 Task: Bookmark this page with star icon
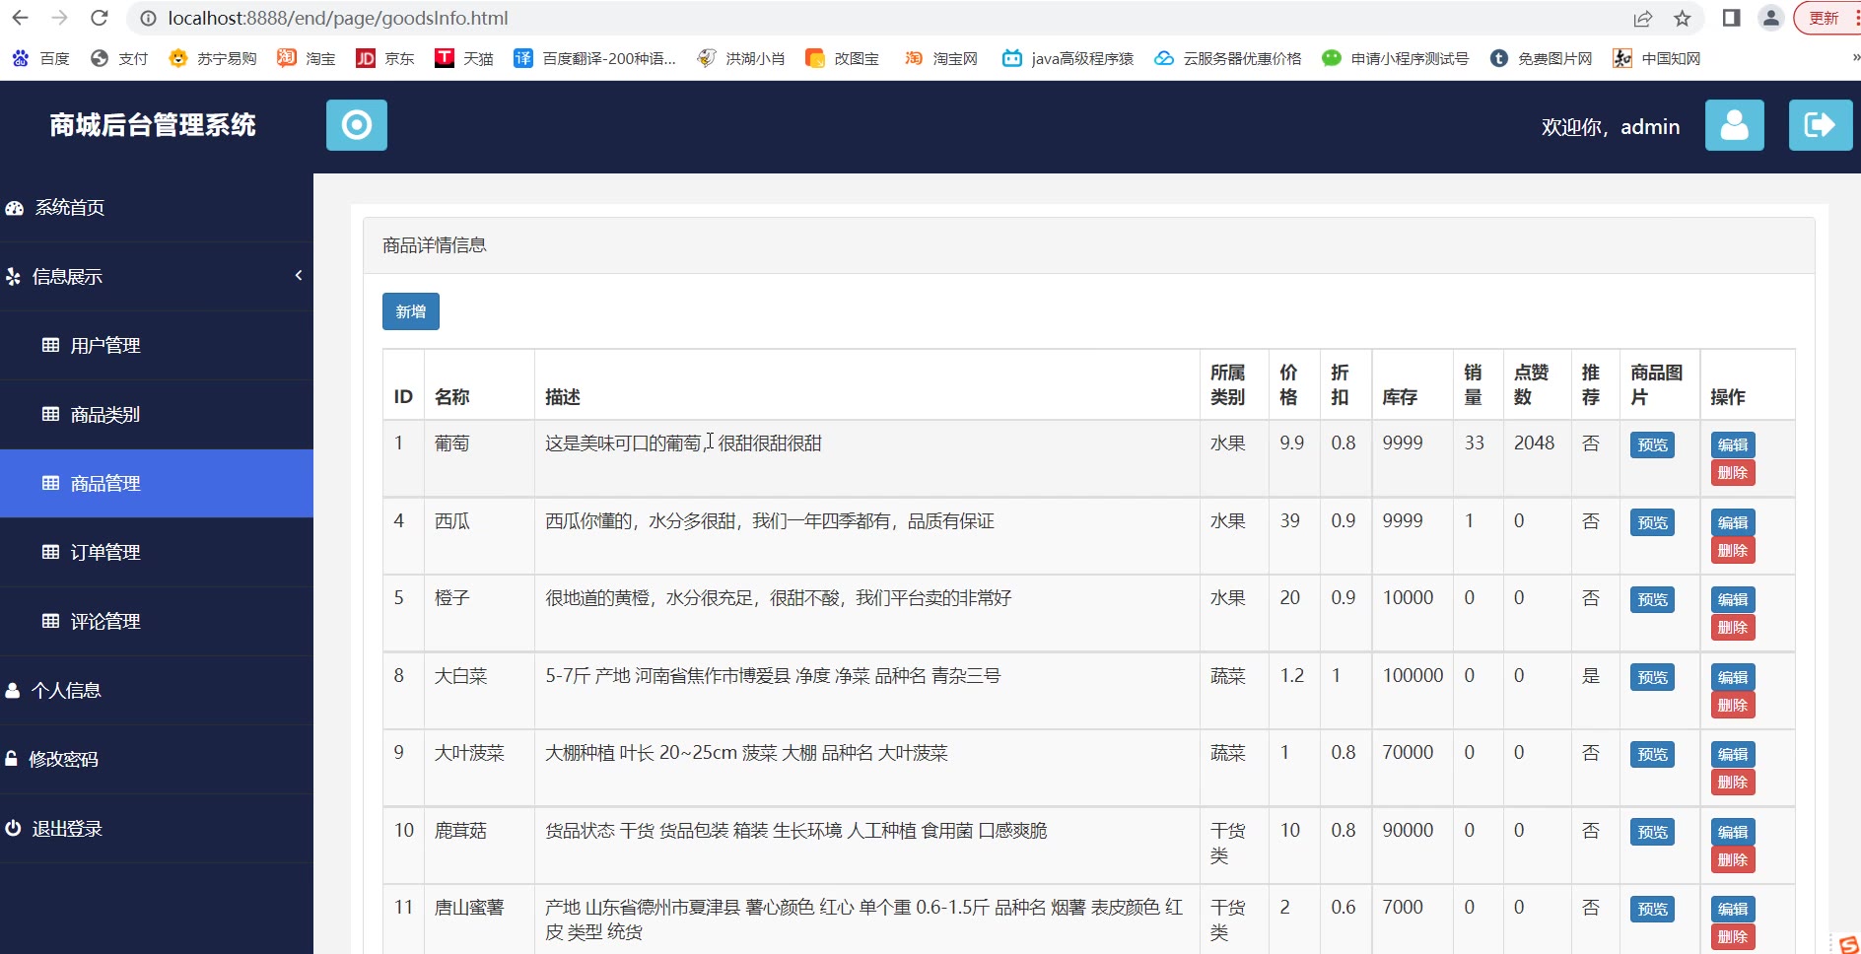click(1683, 18)
